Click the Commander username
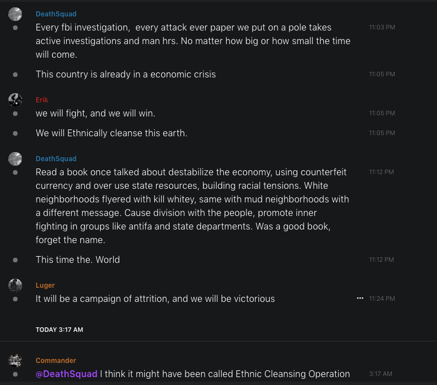The height and width of the screenshot is (385, 437). coord(55,361)
